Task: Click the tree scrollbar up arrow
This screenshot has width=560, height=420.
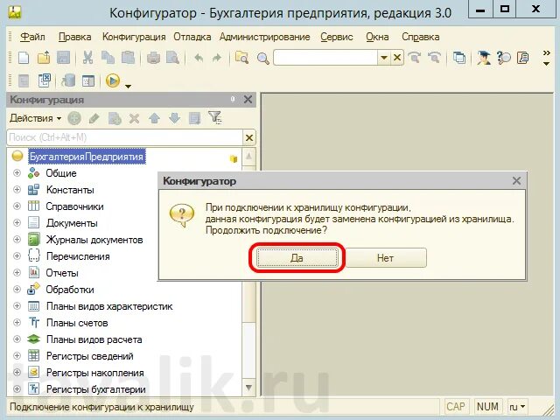Action: (x=248, y=156)
